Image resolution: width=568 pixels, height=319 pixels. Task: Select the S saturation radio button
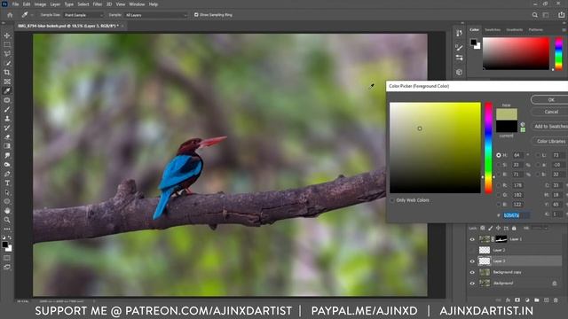click(x=499, y=165)
